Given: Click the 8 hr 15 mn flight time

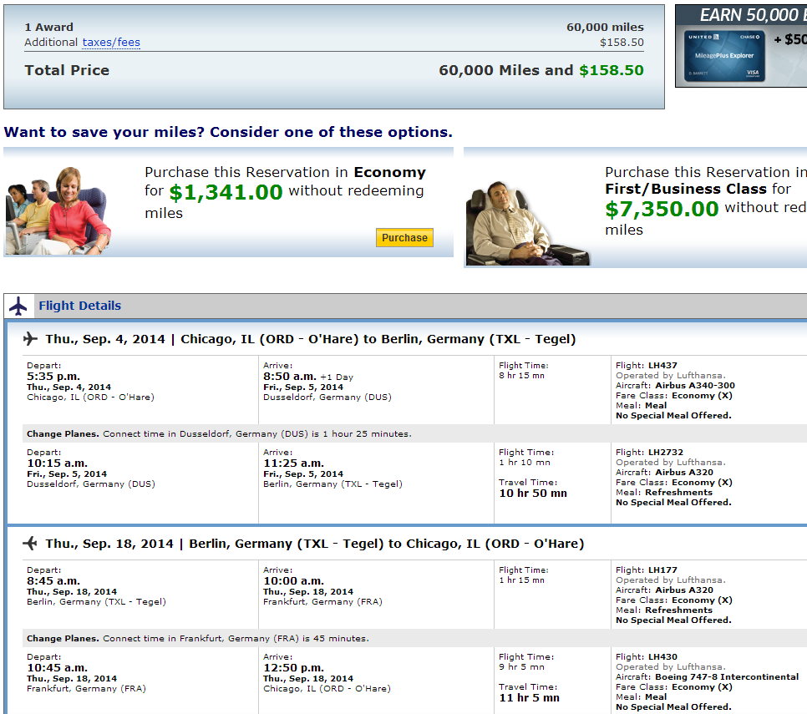Looking at the screenshot, I should point(521,376).
